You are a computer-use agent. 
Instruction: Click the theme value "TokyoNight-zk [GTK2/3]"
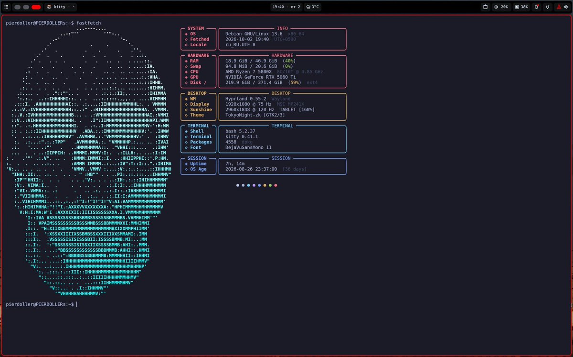pos(255,115)
